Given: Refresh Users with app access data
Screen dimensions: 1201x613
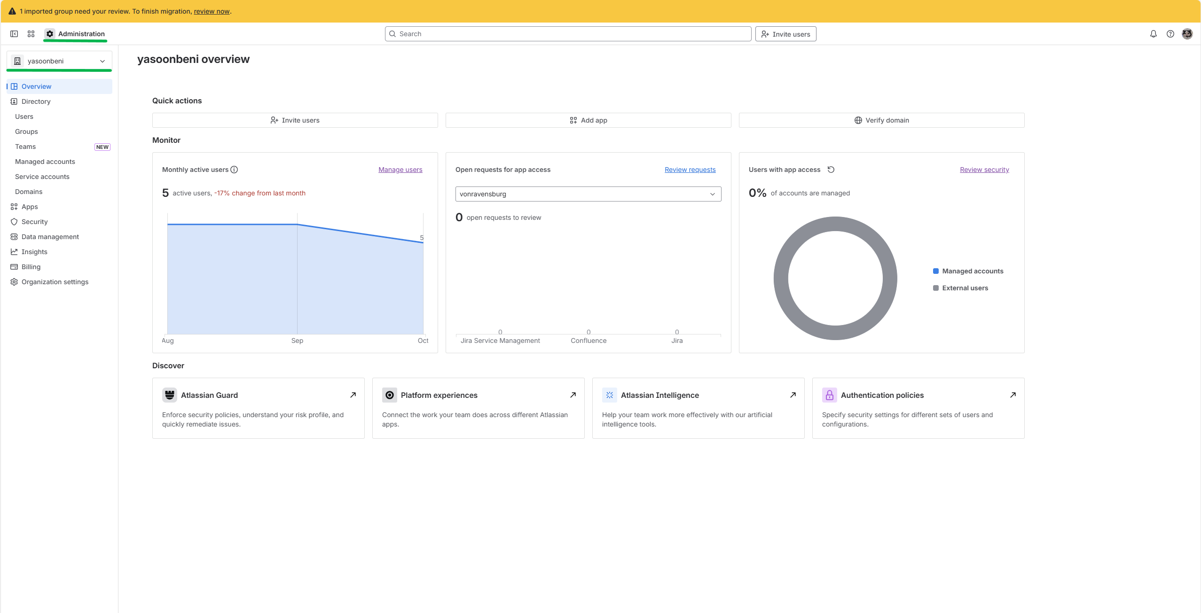Looking at the screenshot, I should [831, 170].
